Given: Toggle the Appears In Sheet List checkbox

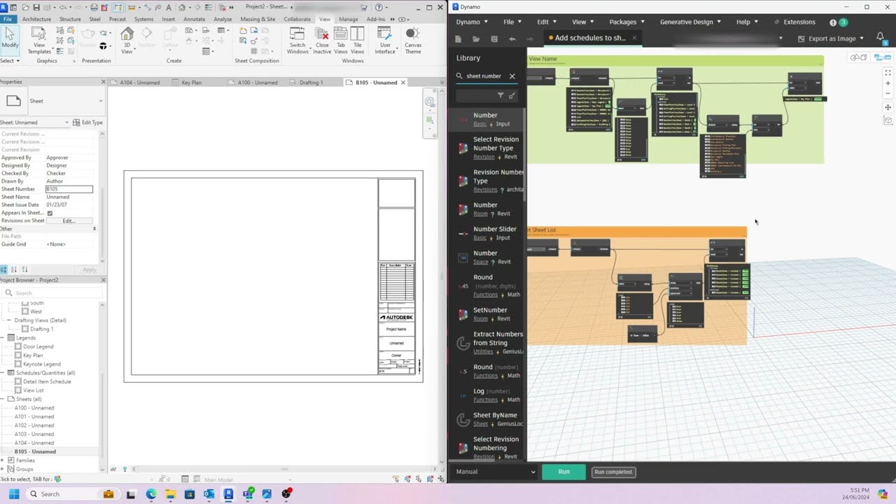Looking at the screenshot, I should click(50, 213).
